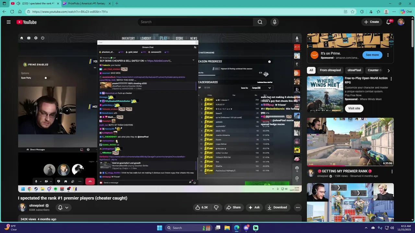
Task: Click See more on Prime ad
Action: [372, 55]
